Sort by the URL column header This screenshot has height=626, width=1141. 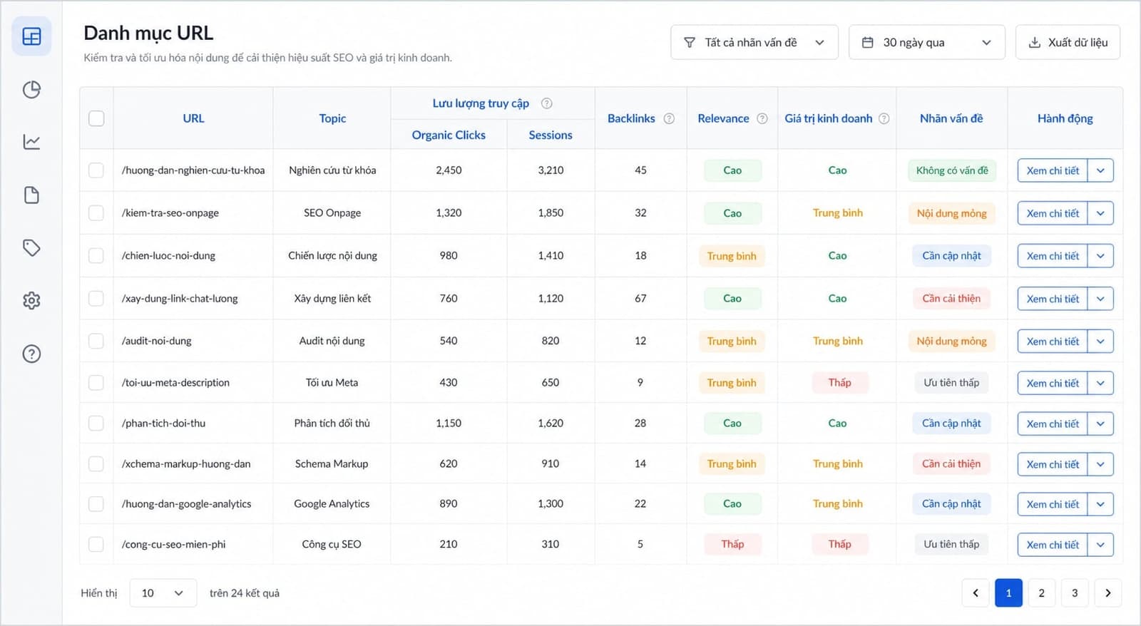click(193, 118)
